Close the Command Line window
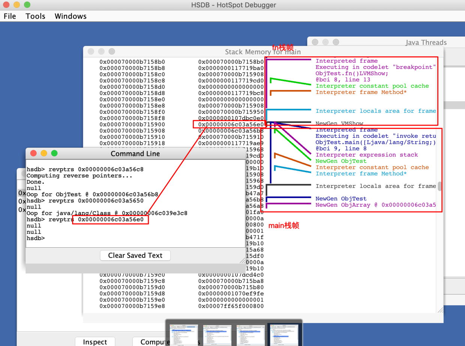 pyautogui.click(x=33, y=153)
